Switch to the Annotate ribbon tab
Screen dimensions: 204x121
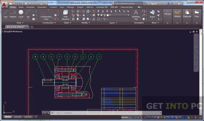click(x=31, y=7)
